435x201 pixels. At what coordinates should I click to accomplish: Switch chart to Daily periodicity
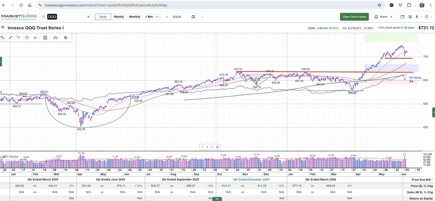[x=103, y=17]
